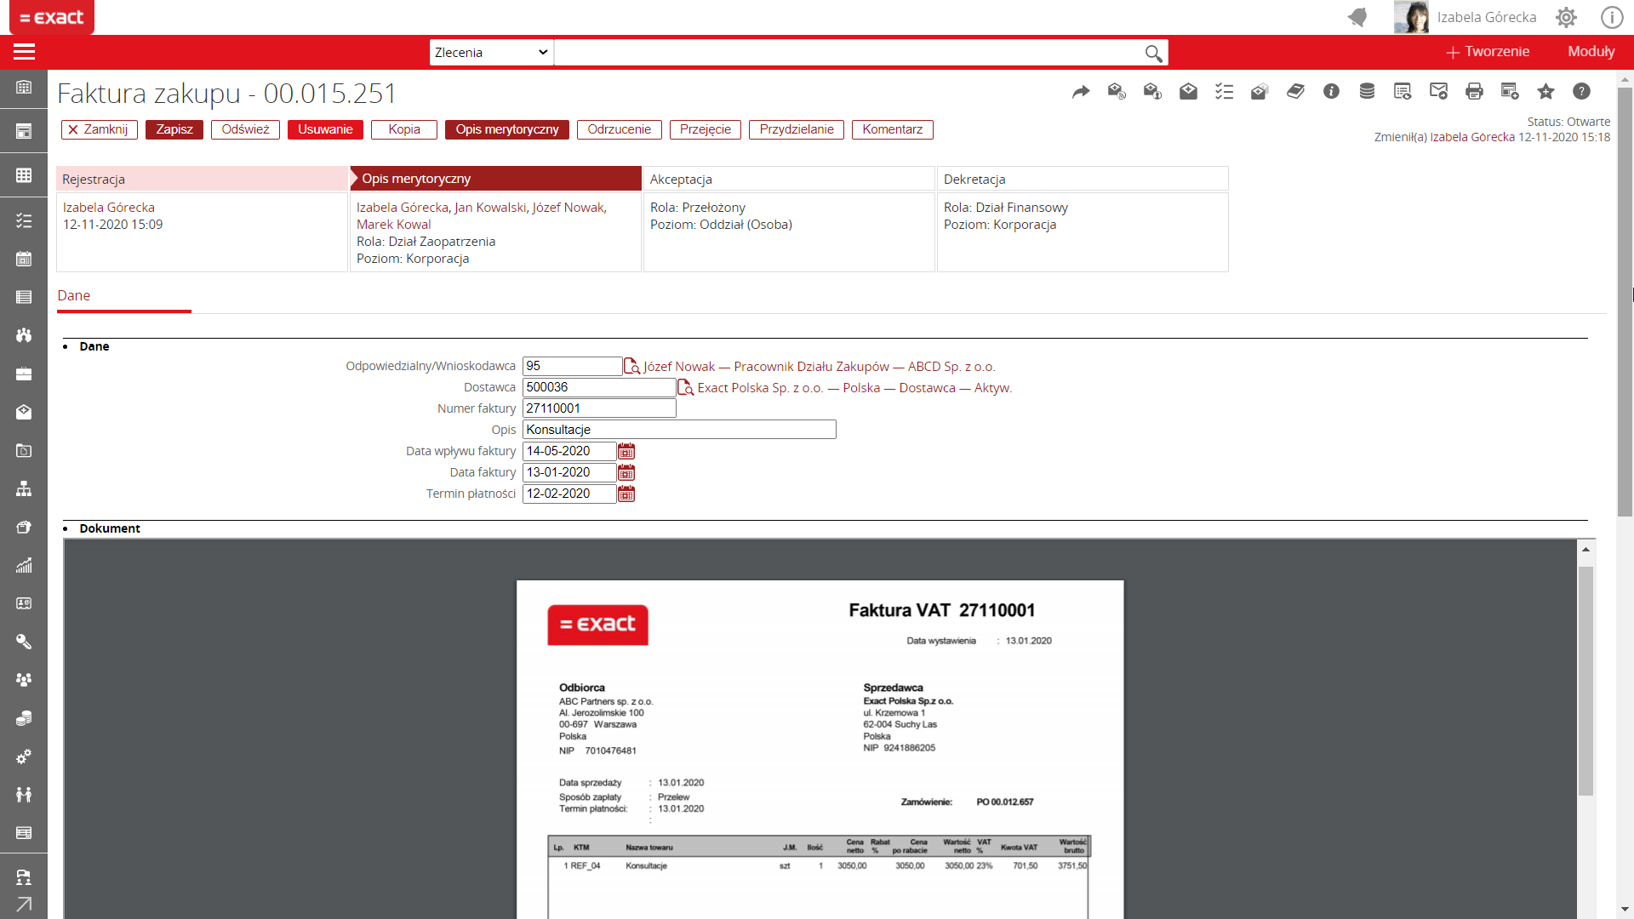Open calendar picker for Data faktury
Viewport: 1634px width, 919px height.
(626, 473)
